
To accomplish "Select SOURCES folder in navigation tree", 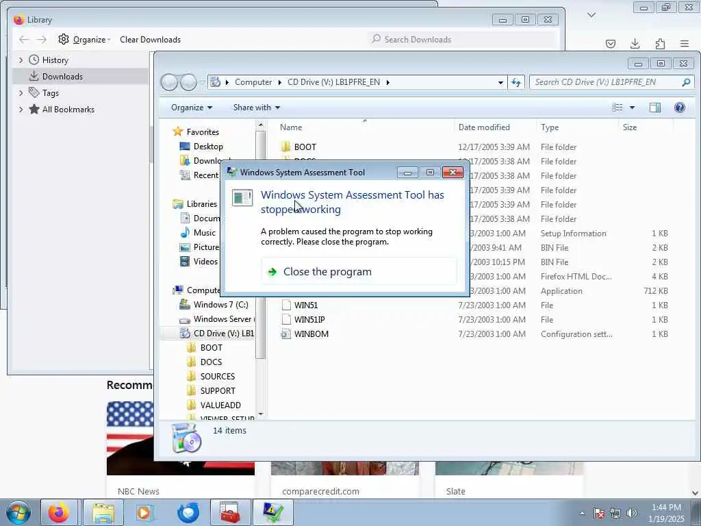I will coord(217,377).
